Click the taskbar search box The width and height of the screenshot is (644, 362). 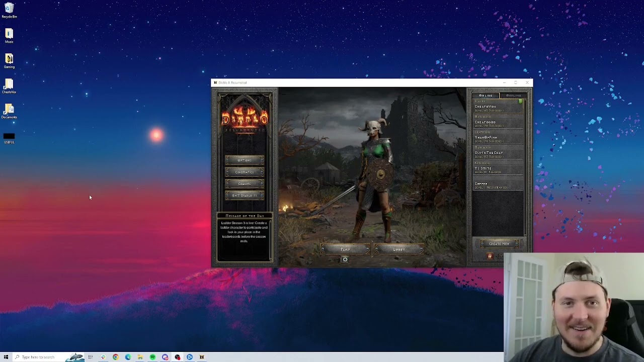click(x=48, y=357)
